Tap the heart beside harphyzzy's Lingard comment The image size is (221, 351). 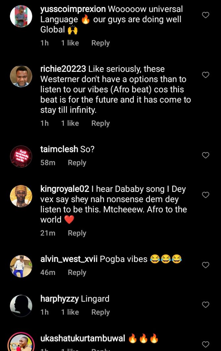coord(205,305)
